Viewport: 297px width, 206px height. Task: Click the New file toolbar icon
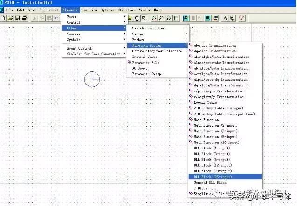coord(3,18)
